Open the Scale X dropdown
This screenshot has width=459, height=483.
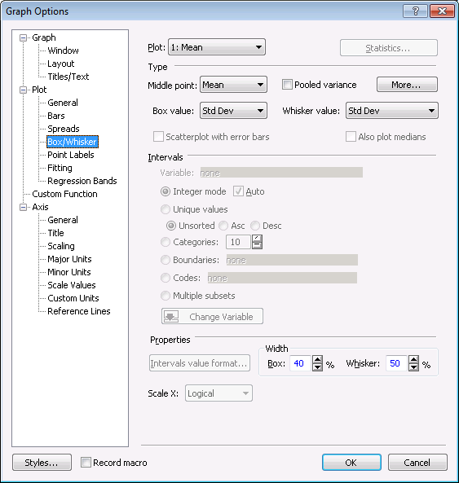218,393
